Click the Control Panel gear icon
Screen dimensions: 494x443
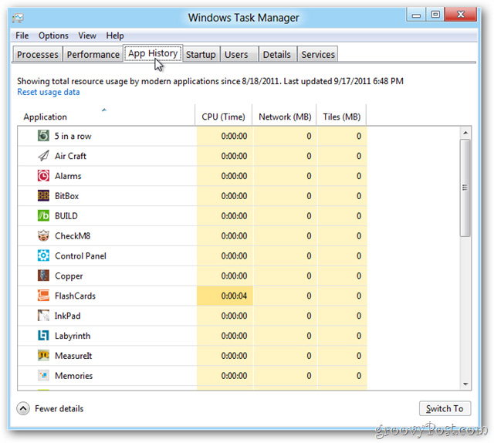point(43,255)
